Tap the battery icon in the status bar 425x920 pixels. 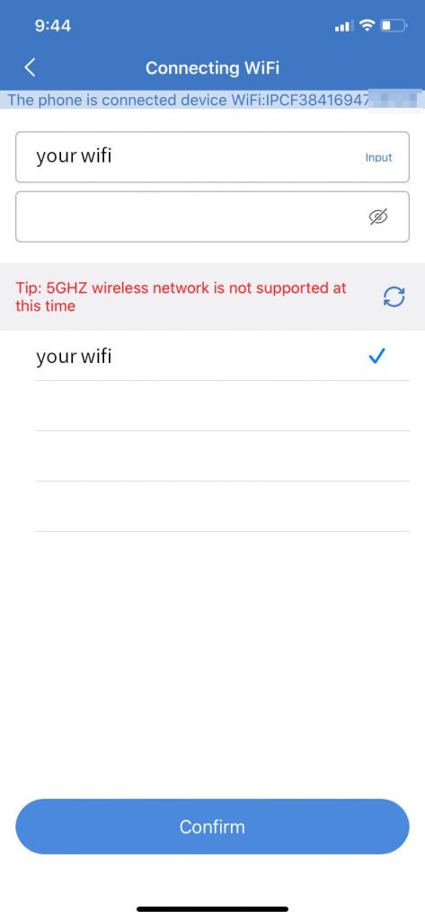394,25
